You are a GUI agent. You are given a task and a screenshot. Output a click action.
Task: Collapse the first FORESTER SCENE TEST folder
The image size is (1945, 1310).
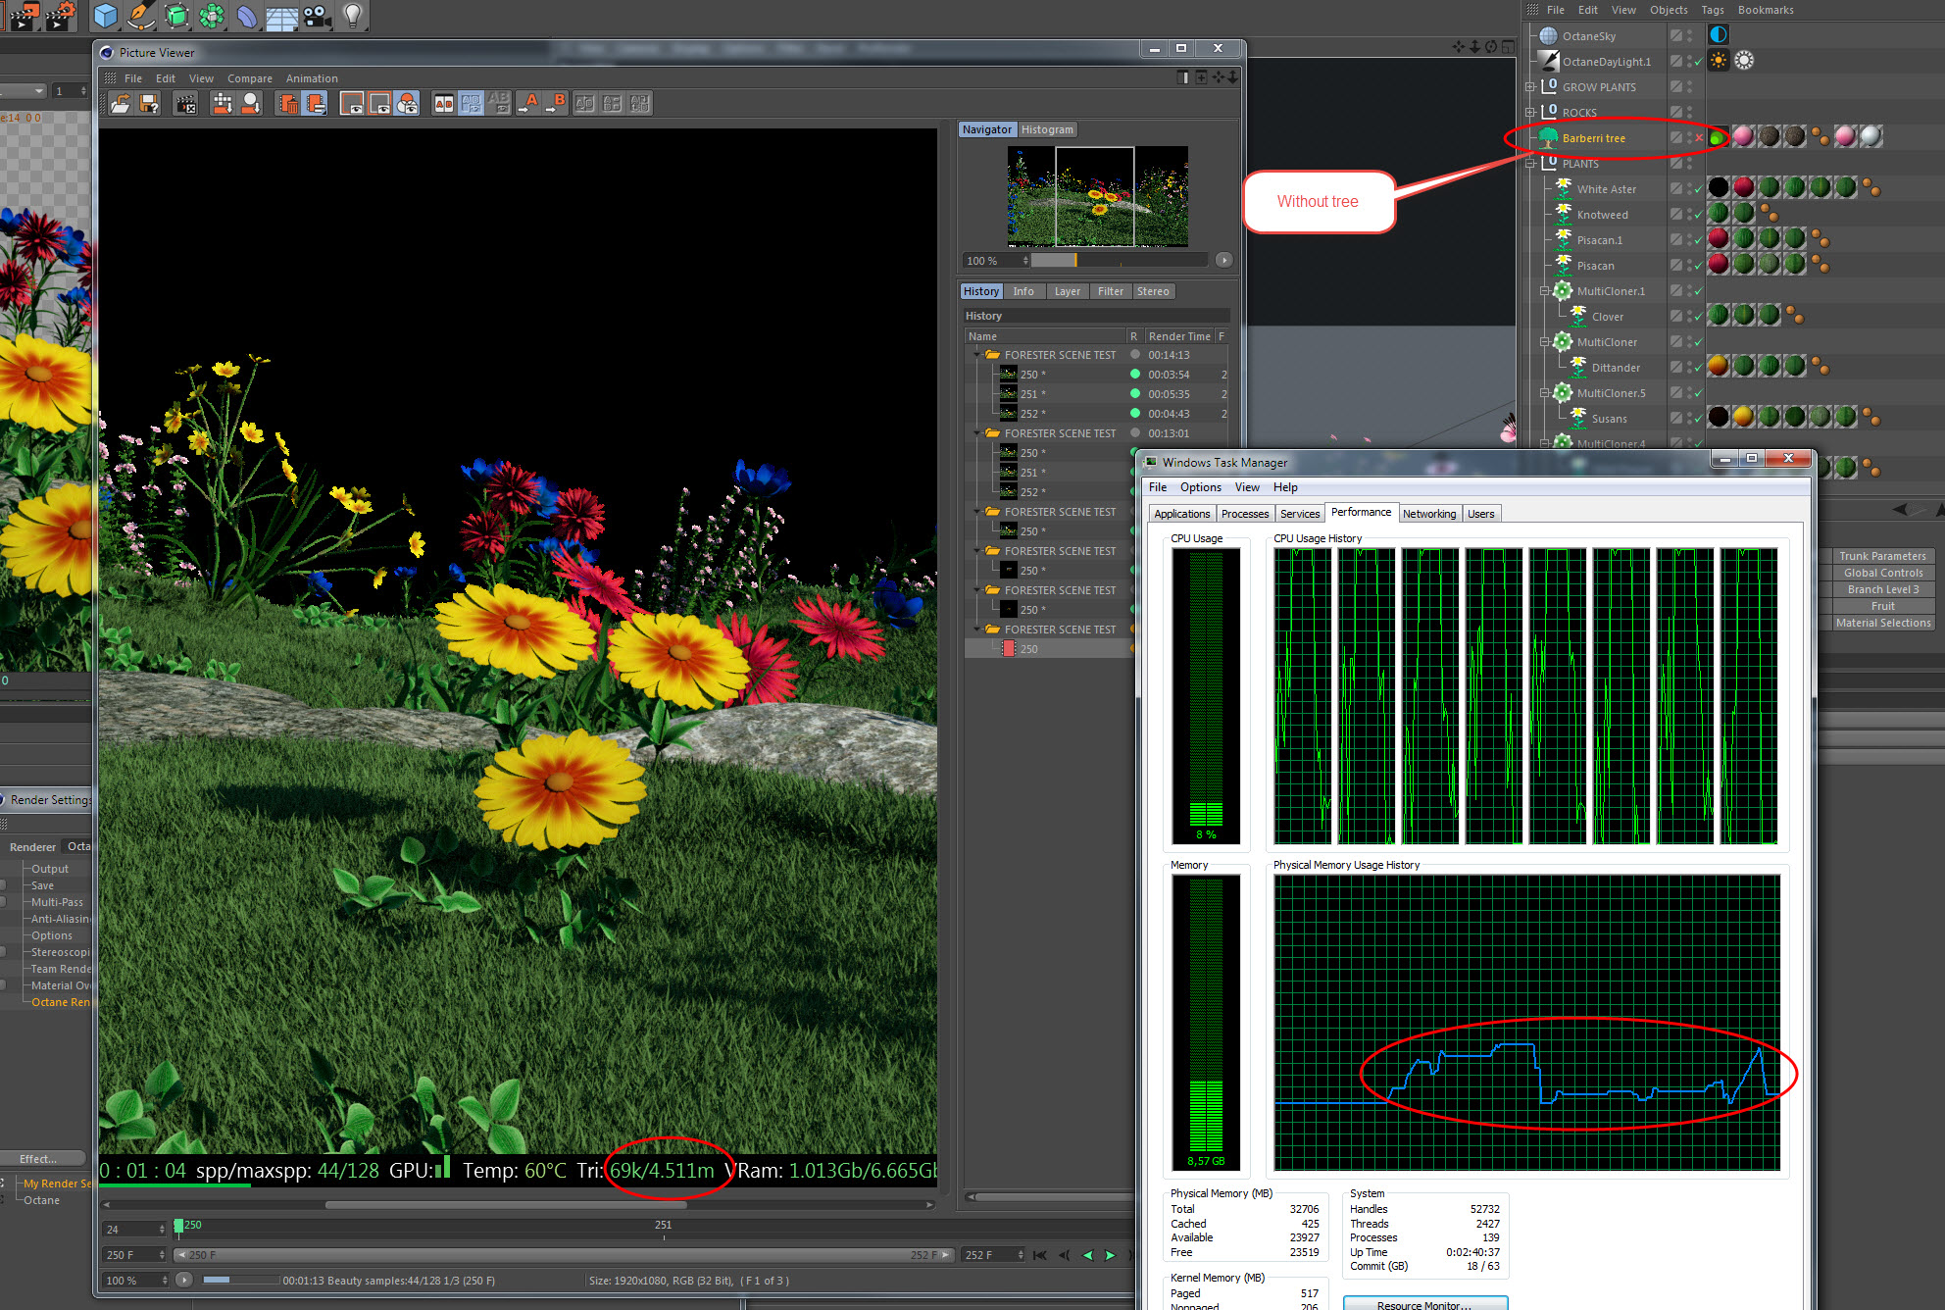coord(976,355)
